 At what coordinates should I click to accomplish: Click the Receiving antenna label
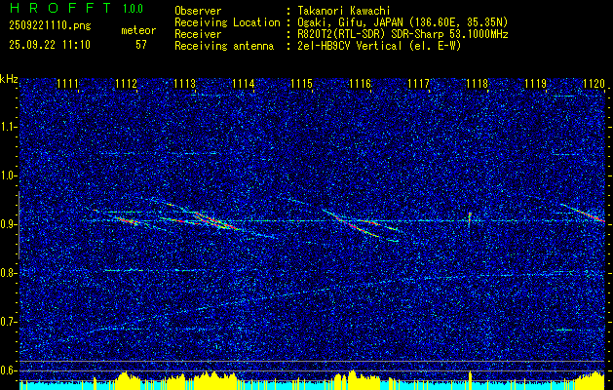(224, 46)
